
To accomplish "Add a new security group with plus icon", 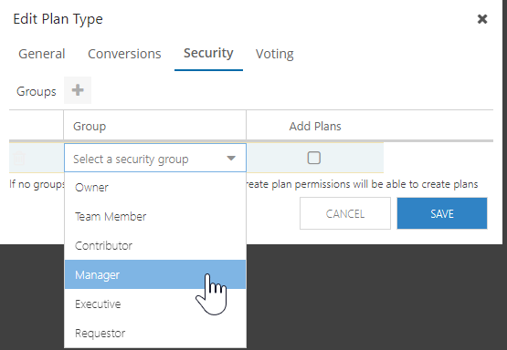I will click(x=78, y=90).
